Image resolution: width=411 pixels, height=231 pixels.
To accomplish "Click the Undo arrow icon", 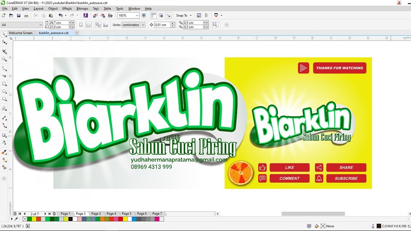I will 60,15.
